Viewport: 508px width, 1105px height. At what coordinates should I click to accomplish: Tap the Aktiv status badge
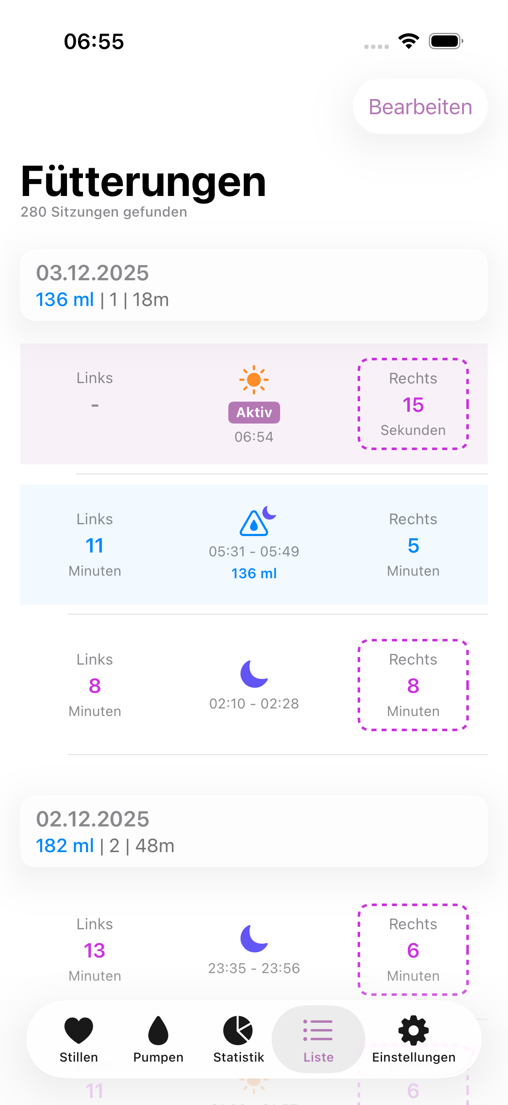pyautogui.click(x=254, y=412)
